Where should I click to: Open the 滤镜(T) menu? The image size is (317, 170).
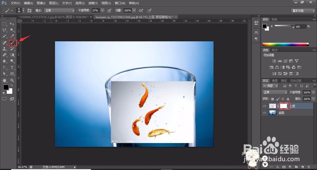pyautogui.click(x=93, y=3)
